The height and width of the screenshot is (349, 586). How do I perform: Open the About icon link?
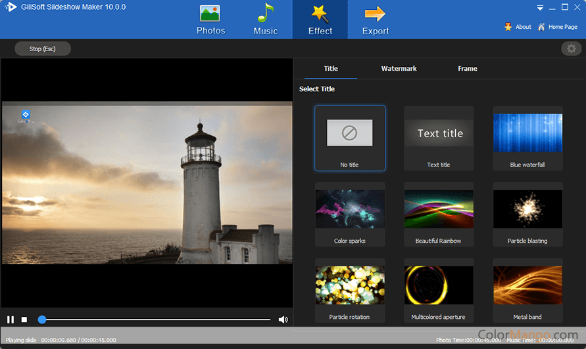(x=508, y=27)
